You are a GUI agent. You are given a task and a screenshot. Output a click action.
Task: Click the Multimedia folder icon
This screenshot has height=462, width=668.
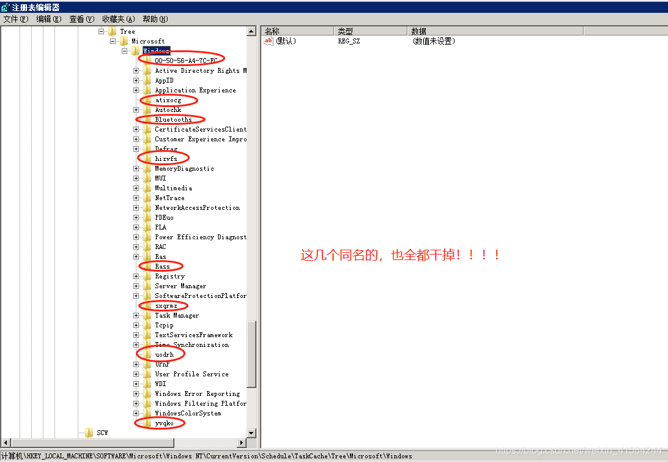(x=147, y=188)
